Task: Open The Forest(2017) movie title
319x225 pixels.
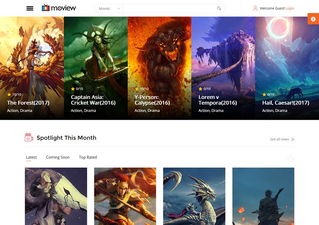Action: point(28,103)
